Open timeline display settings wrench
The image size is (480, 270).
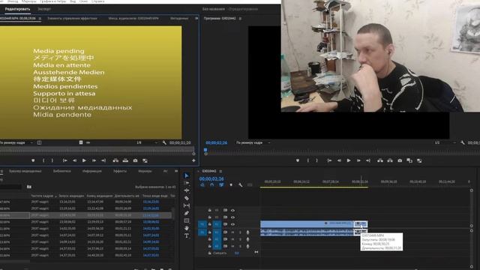(241, 185)
